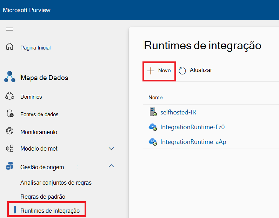279x218 pixels.
Task: Click the Novo button
Action: [159, 71]
